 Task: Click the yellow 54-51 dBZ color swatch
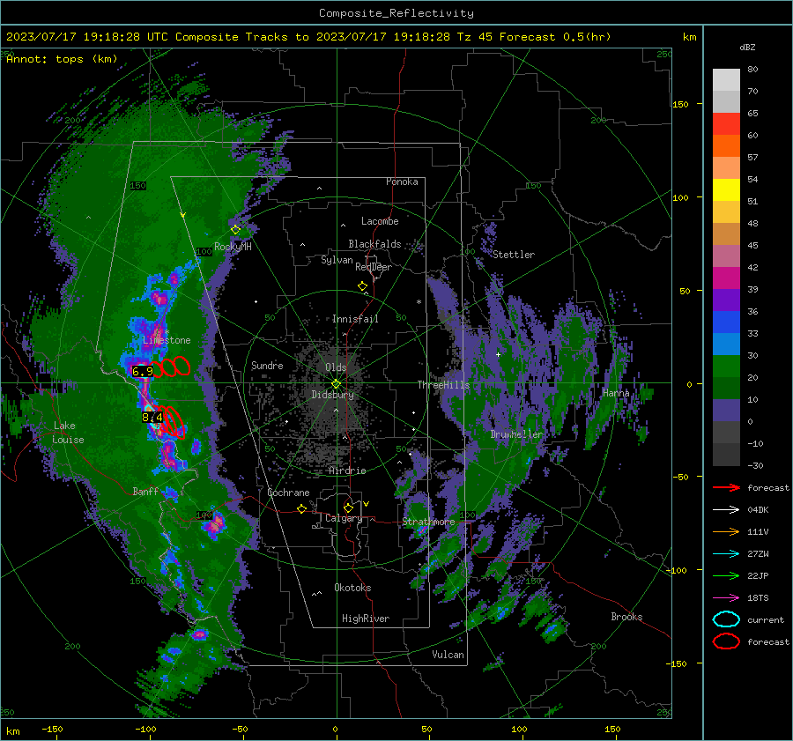coord(726,190)
